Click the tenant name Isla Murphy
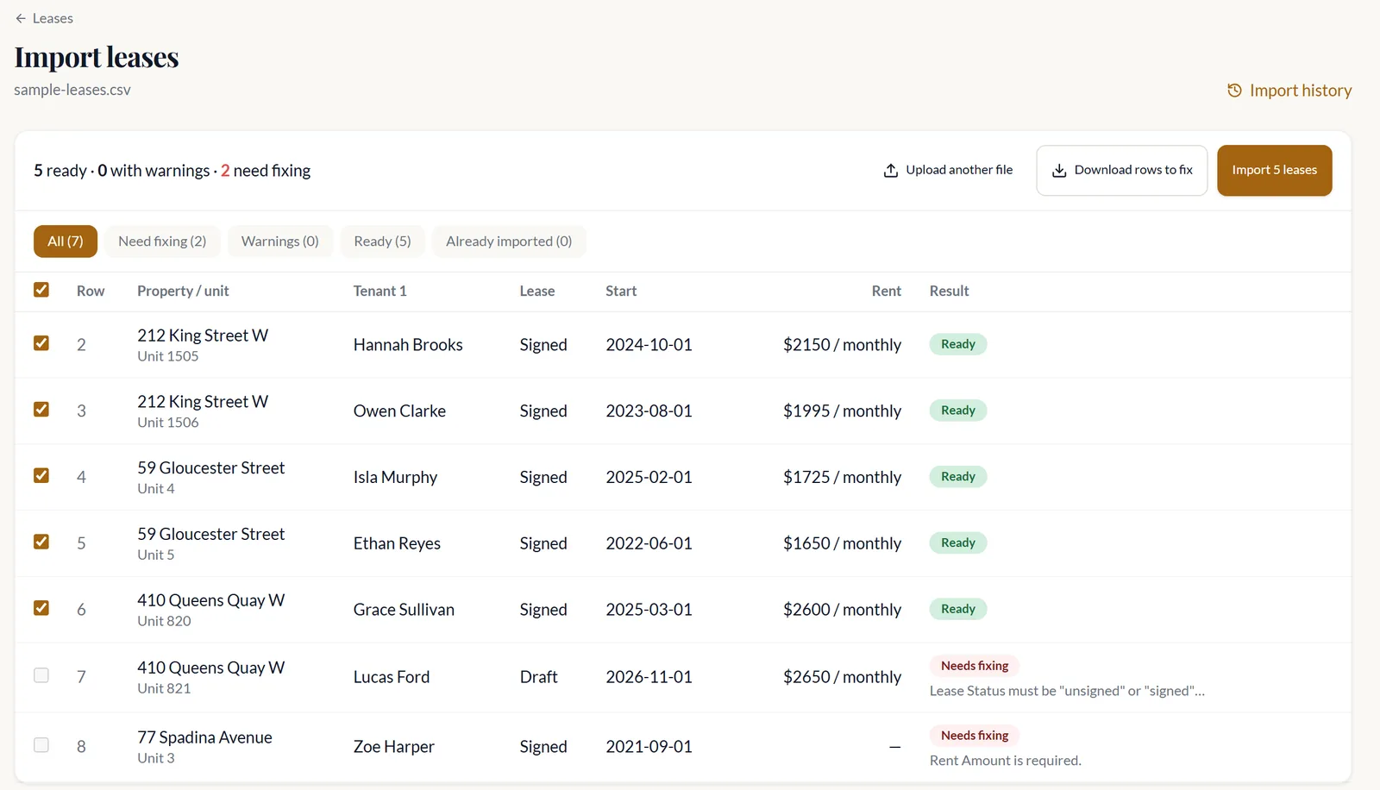Viewport: 1380px width, 790px height. (395, 478)
